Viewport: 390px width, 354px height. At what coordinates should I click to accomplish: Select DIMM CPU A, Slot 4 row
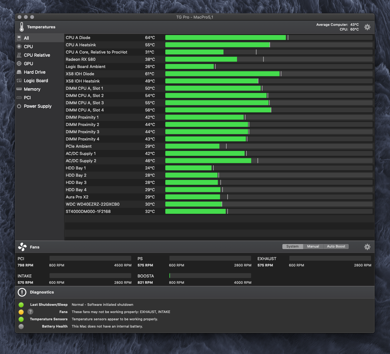point(219,110)
